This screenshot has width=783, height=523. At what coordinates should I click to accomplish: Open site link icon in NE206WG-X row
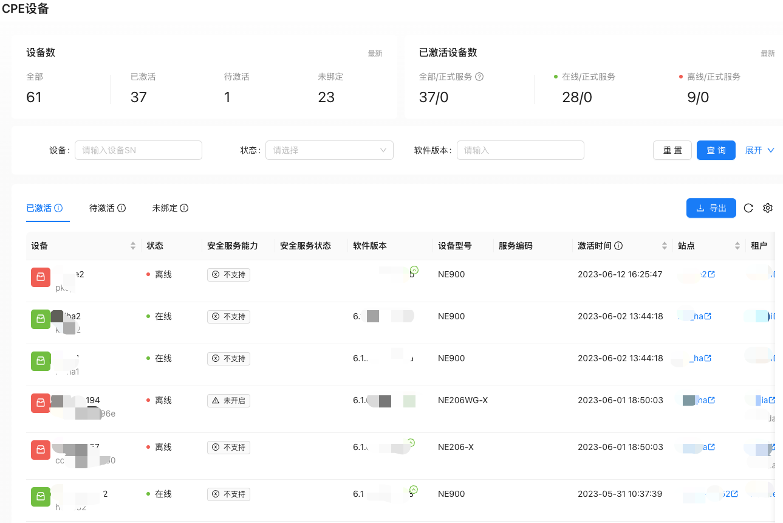pyautogui.click(x=711, y=400)
